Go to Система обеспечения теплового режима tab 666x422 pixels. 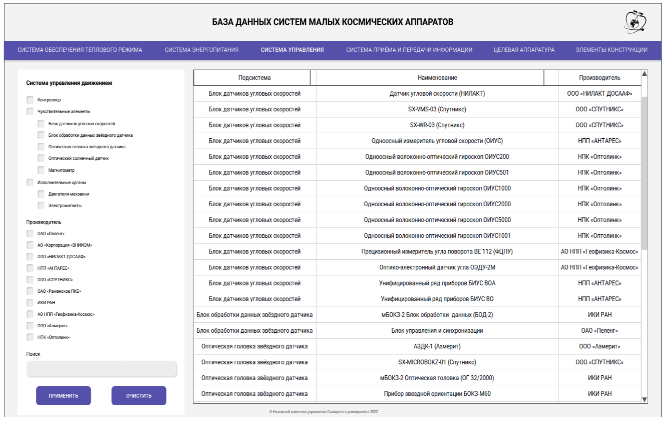[x=80, y=50]
